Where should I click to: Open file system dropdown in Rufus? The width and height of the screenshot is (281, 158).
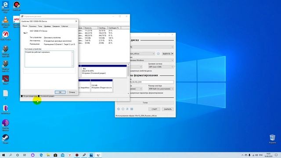[136, 89]
